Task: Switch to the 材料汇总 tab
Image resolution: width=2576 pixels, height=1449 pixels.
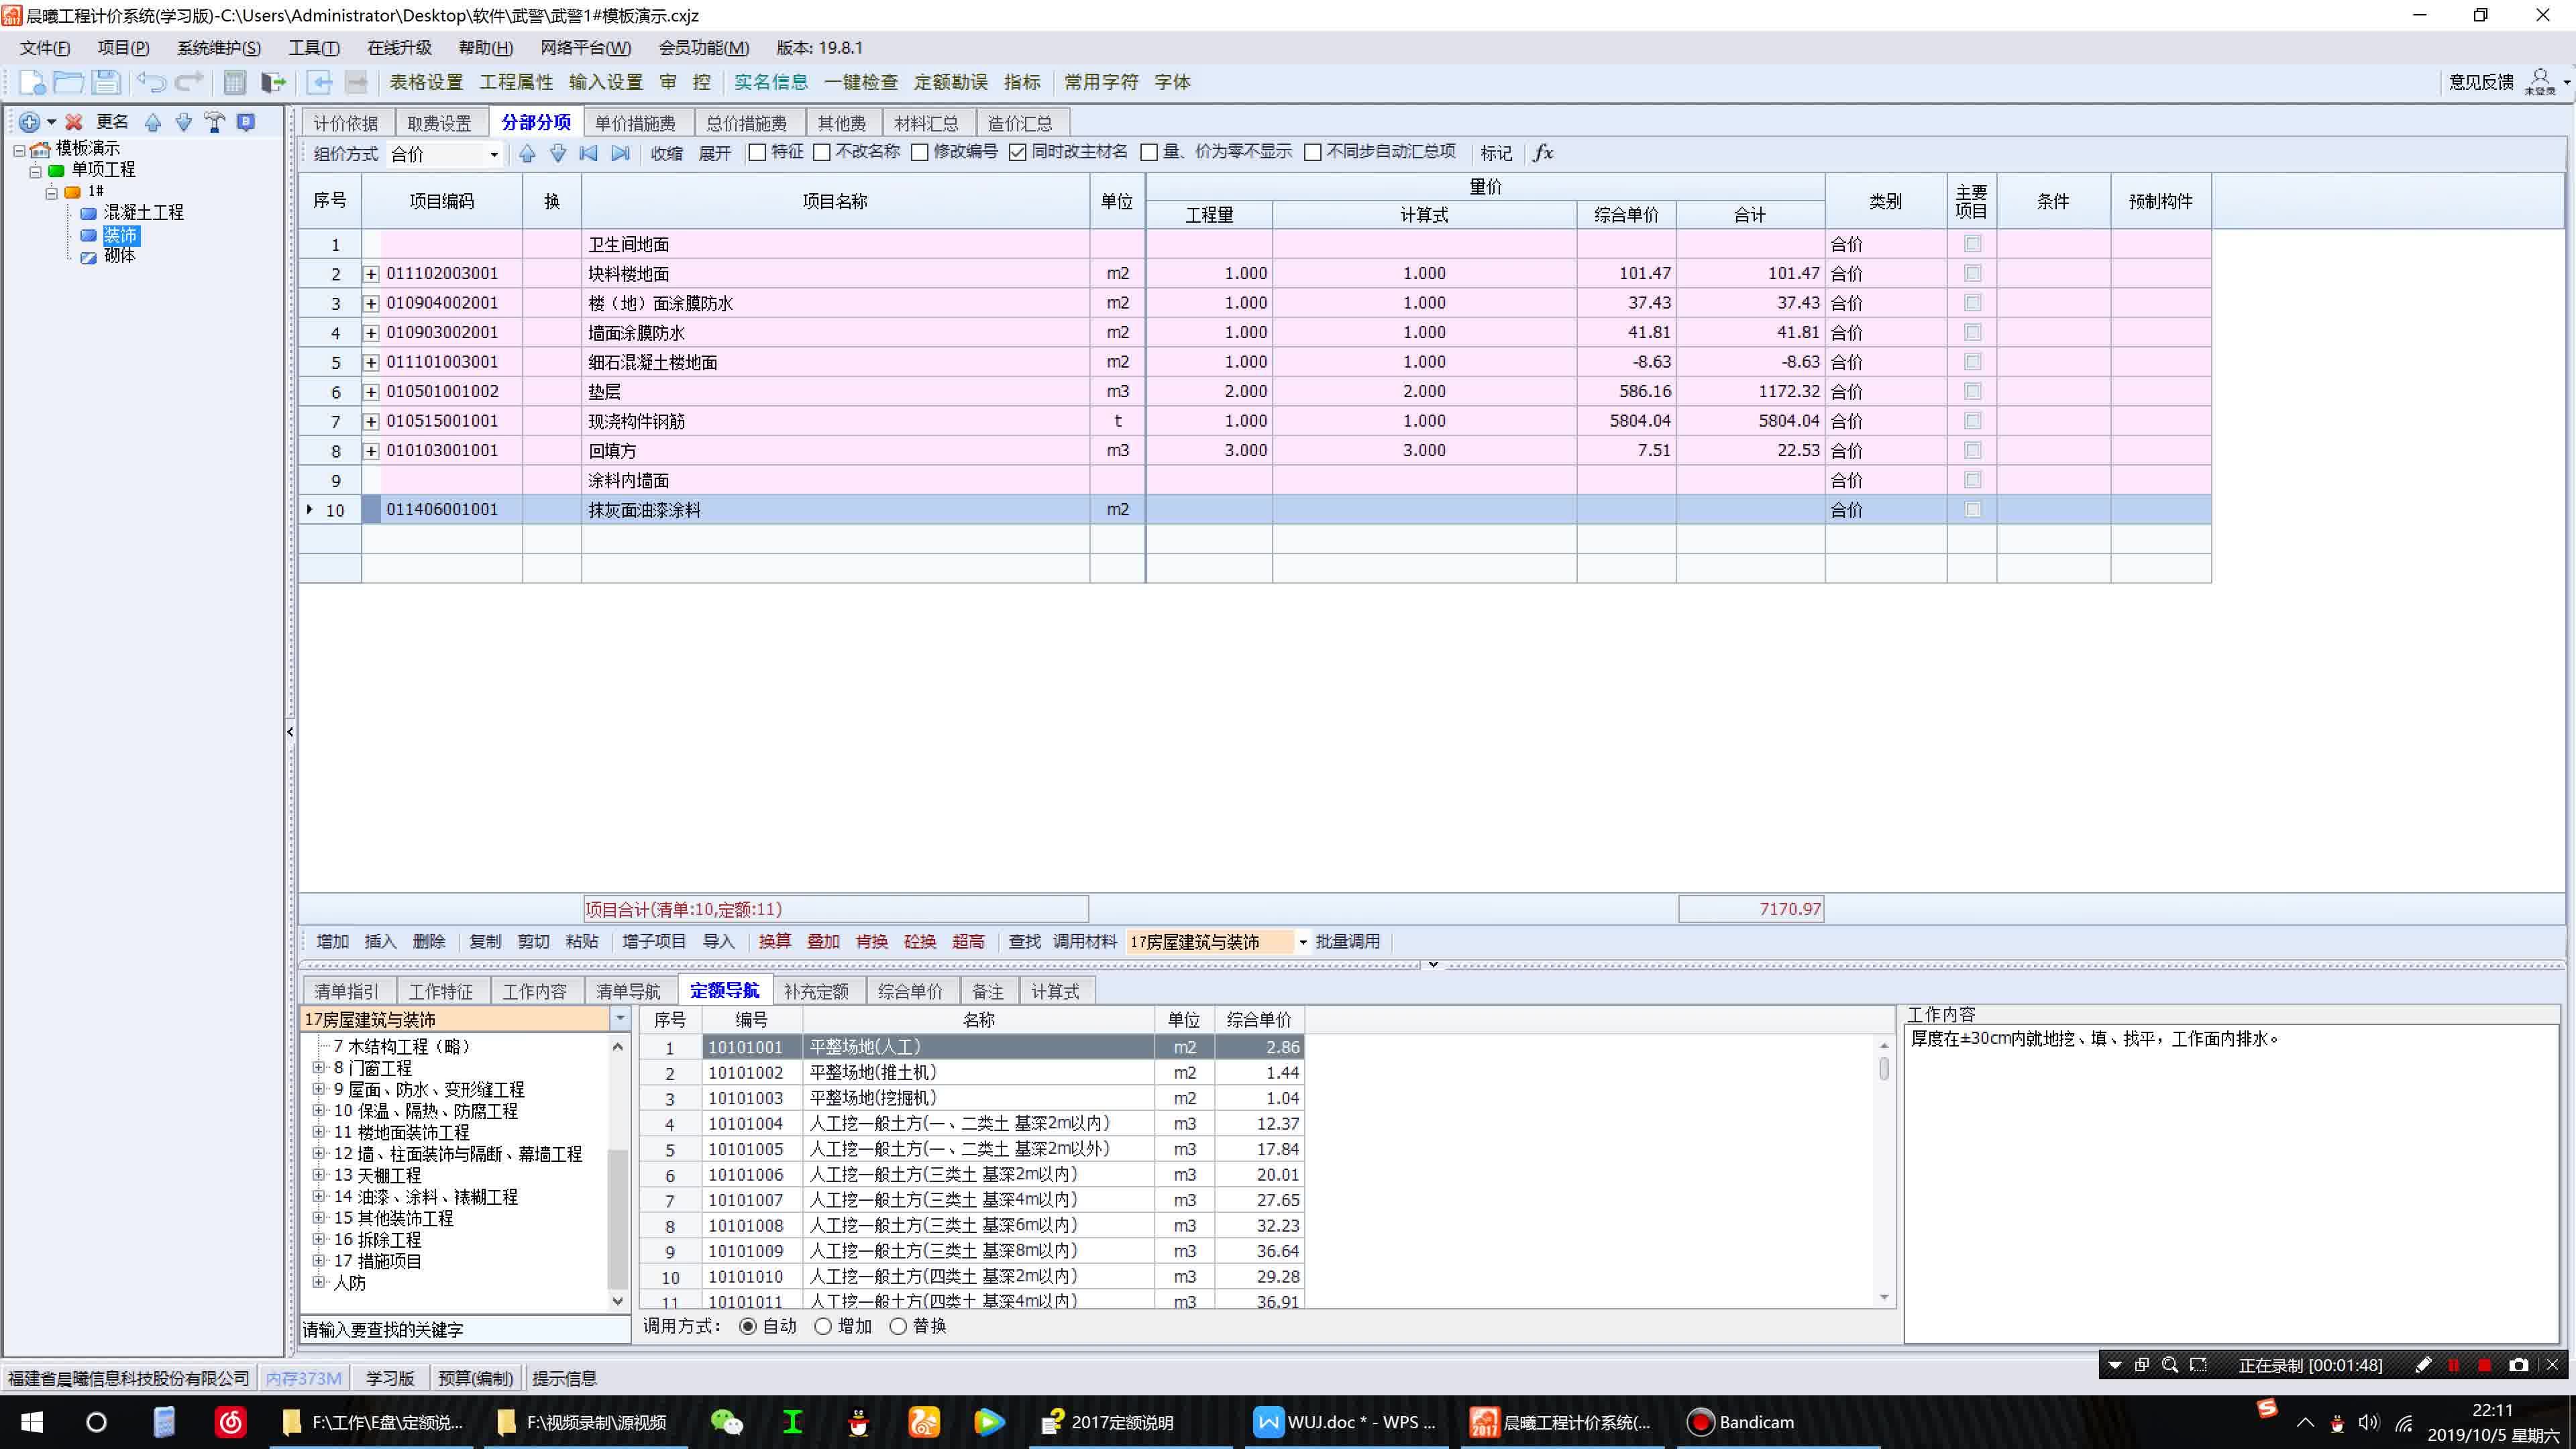Action: (926, 123)
